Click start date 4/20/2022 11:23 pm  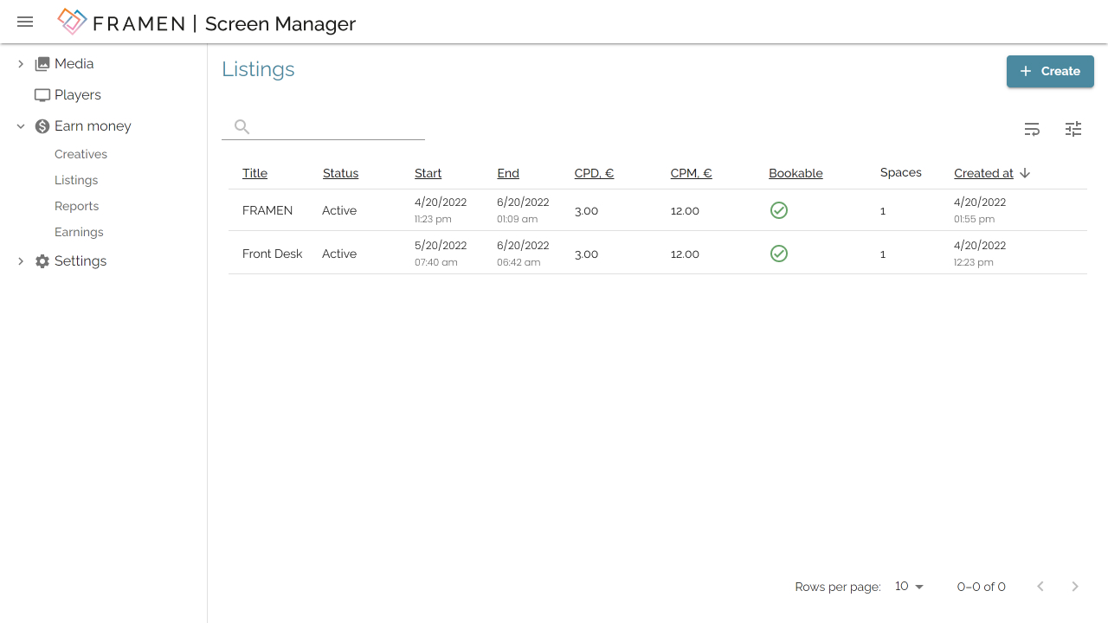point(441,210)
